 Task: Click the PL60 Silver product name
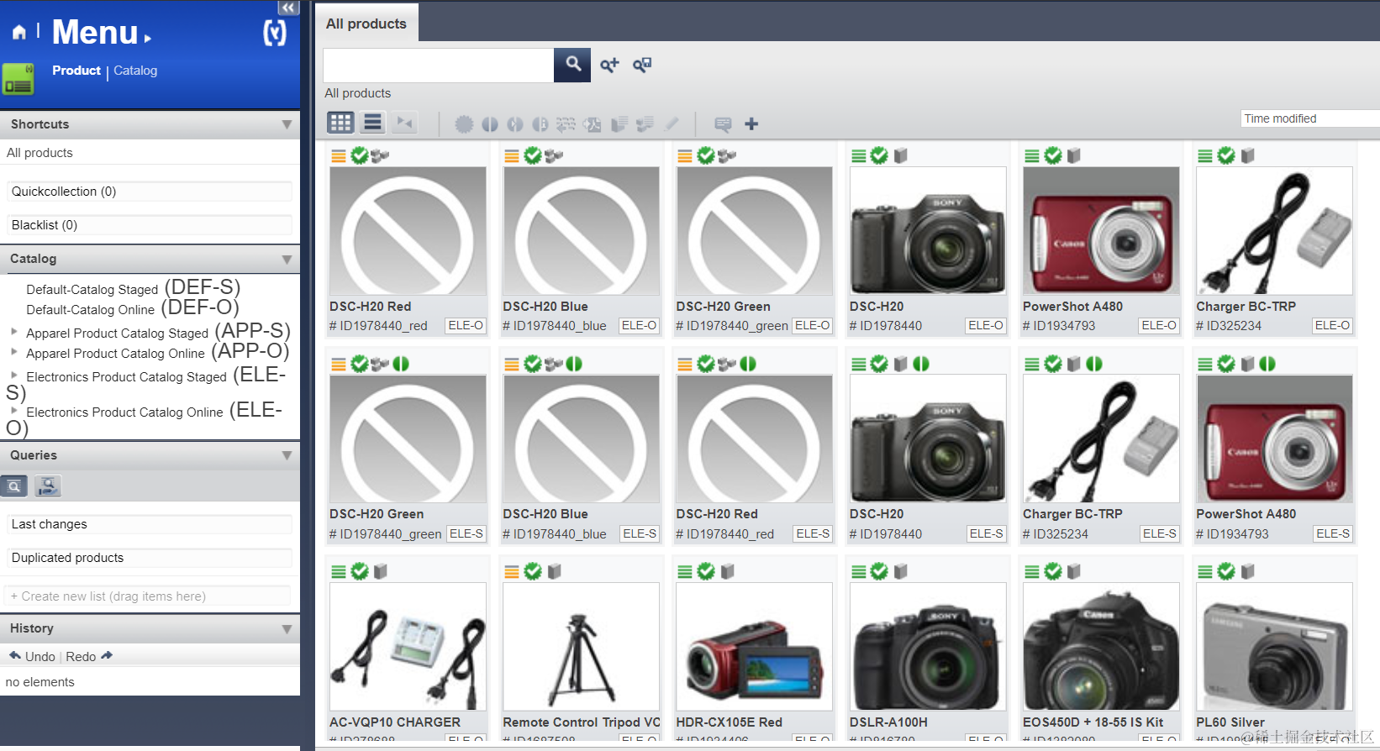[x=1230, y=722]
